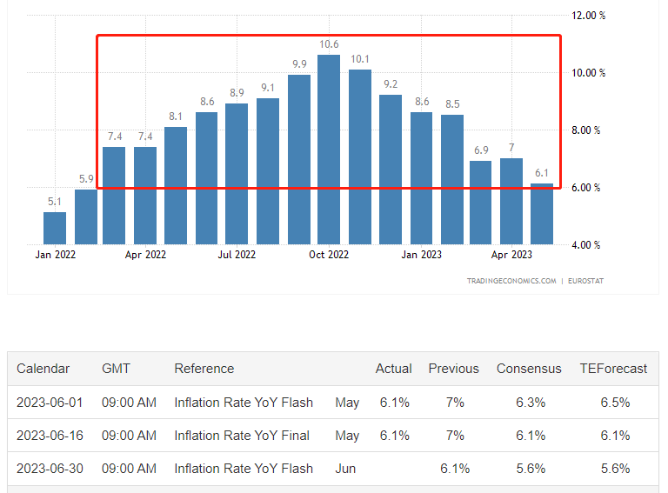The image size is (668, 493).
Task: Select the TEForecast column header
Action: pos(613,369)
